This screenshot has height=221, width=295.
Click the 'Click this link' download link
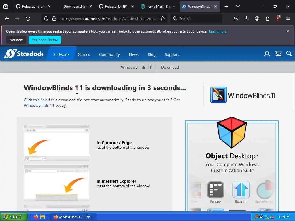point(35,100)
